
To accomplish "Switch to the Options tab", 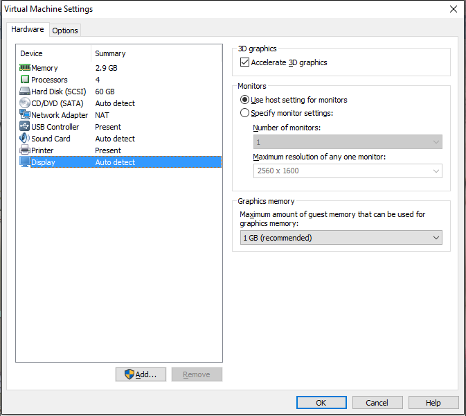I will pyautogui.click(x=65, y=31).
